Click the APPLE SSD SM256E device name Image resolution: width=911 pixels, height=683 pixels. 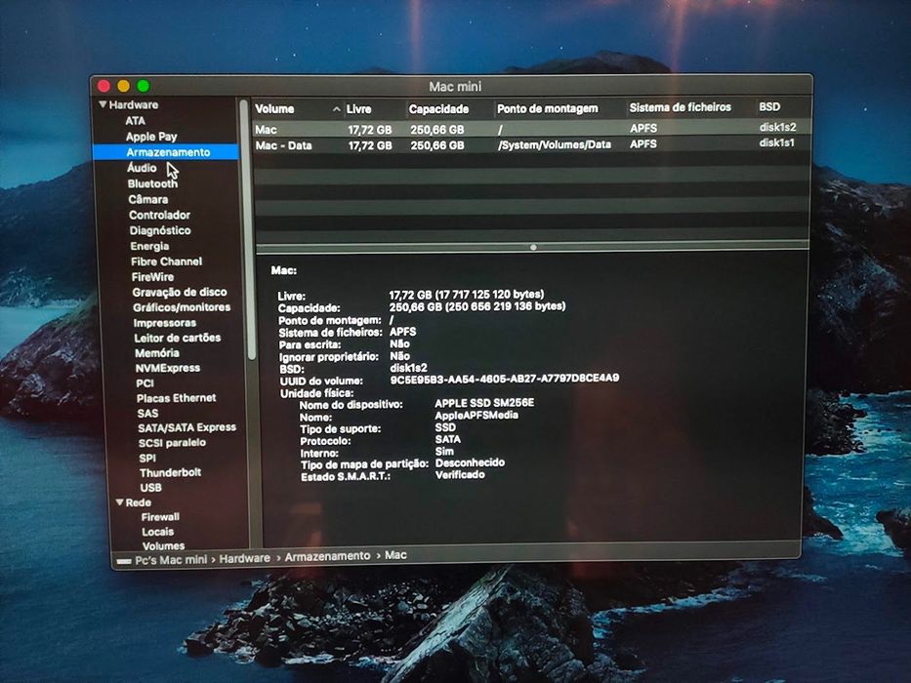pyautogui.click(x=484, y=403)
